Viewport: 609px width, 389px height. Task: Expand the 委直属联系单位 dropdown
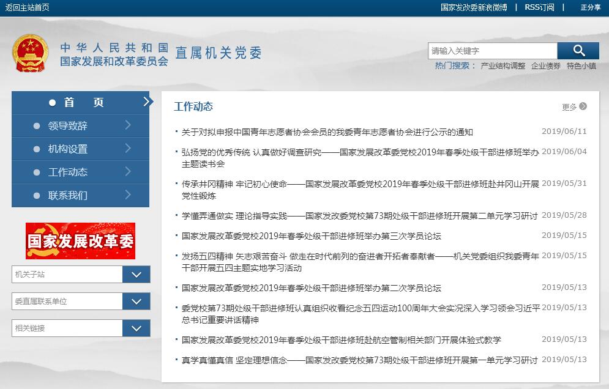click(x=136, y=302)
